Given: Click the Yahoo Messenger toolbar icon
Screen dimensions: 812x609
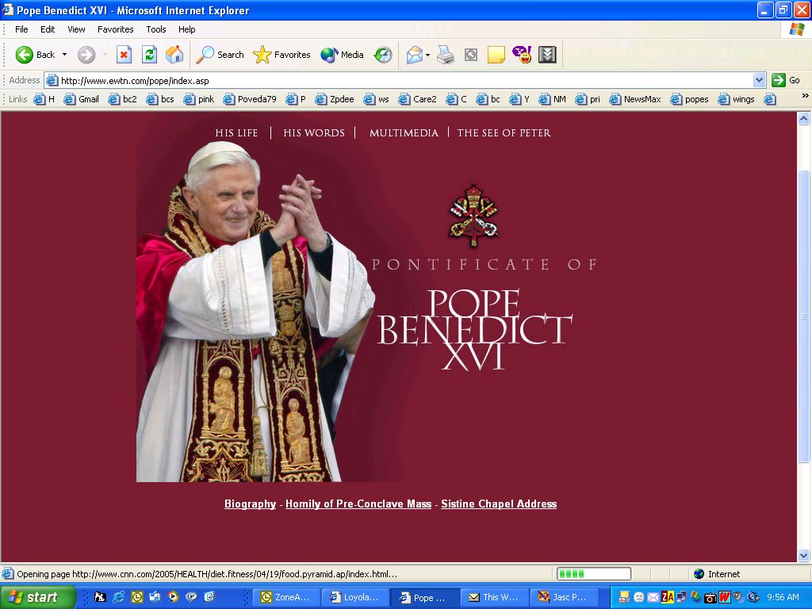Looking at the screenshot, I should (521, 55).
